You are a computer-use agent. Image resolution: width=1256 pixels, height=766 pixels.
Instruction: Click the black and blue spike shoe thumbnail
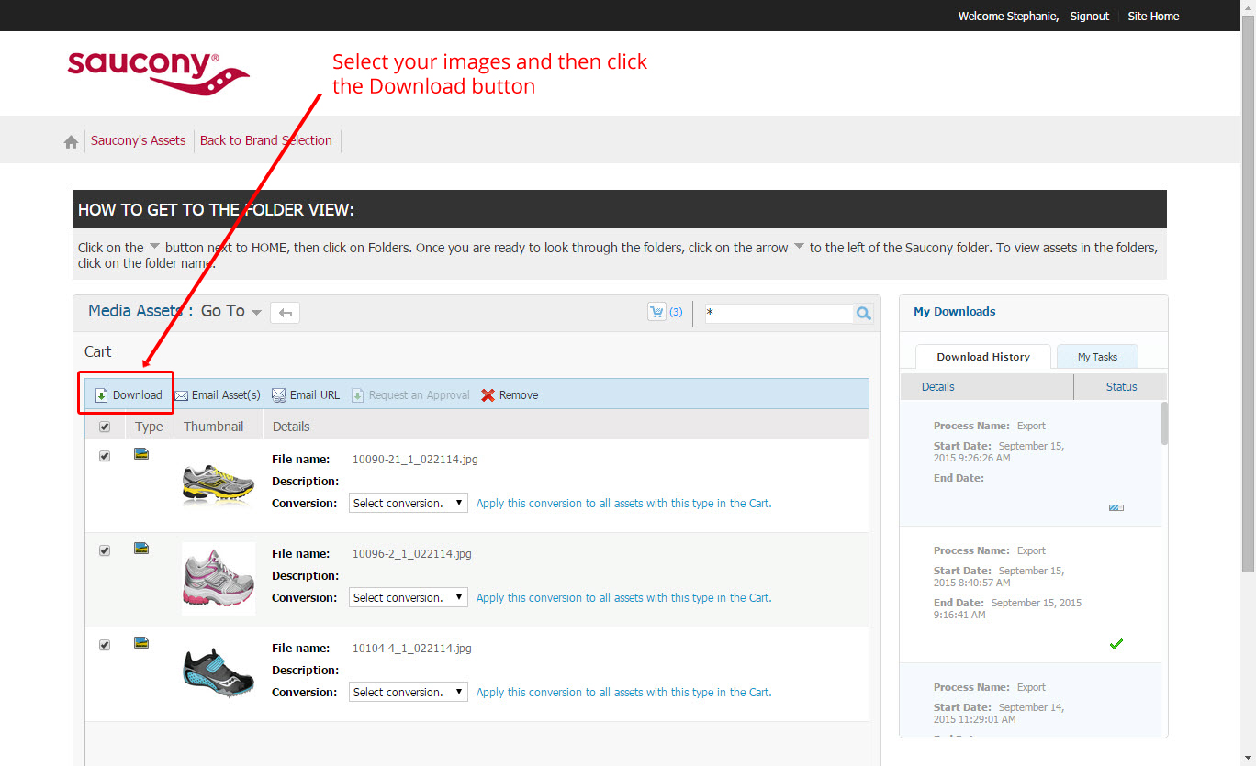(219, 675)
